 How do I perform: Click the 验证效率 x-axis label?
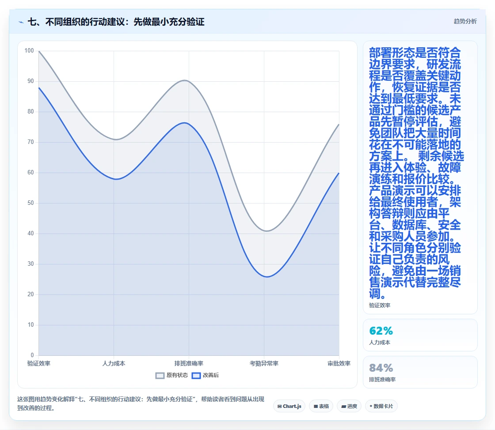pyautogui.click(x=39, y=363)
